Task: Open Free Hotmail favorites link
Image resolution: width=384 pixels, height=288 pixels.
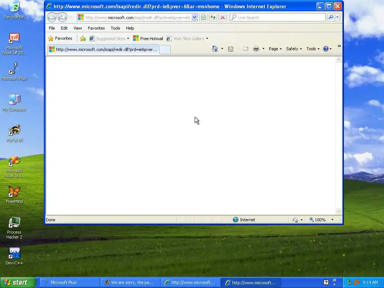Action: click(148, 39)
